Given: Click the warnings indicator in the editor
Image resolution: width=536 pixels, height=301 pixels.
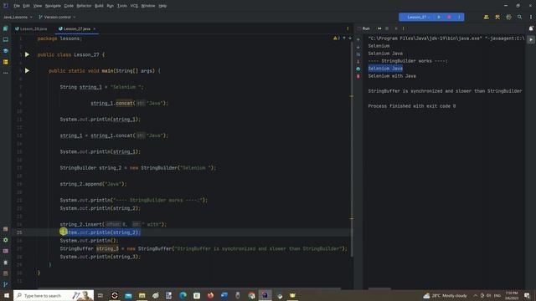Looking at the screenshot, I should pos(337,38).
